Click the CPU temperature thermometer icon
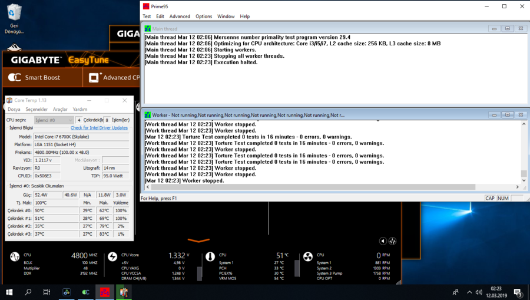Image resolution: width=530 pixels, height=300 pixels. tap(210, 257)
